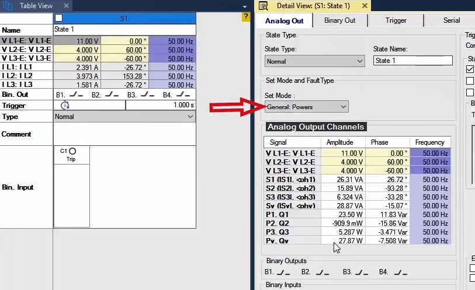Viewport: 475px width, 290px height.
Task: Click the State Name text field
Action: 412,61
